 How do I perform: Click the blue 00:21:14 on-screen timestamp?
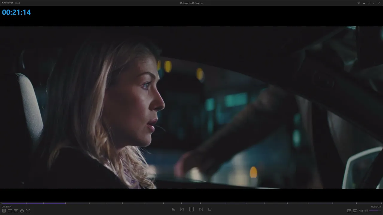click(16, 12)
